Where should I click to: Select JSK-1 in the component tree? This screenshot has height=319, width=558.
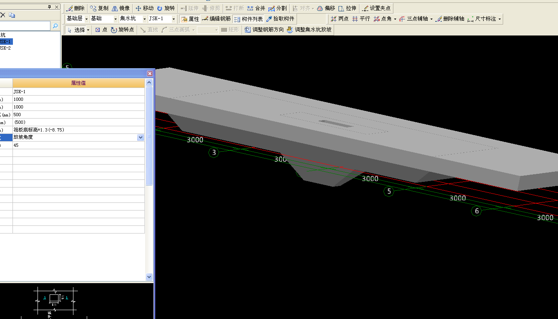tap(6, 42)
